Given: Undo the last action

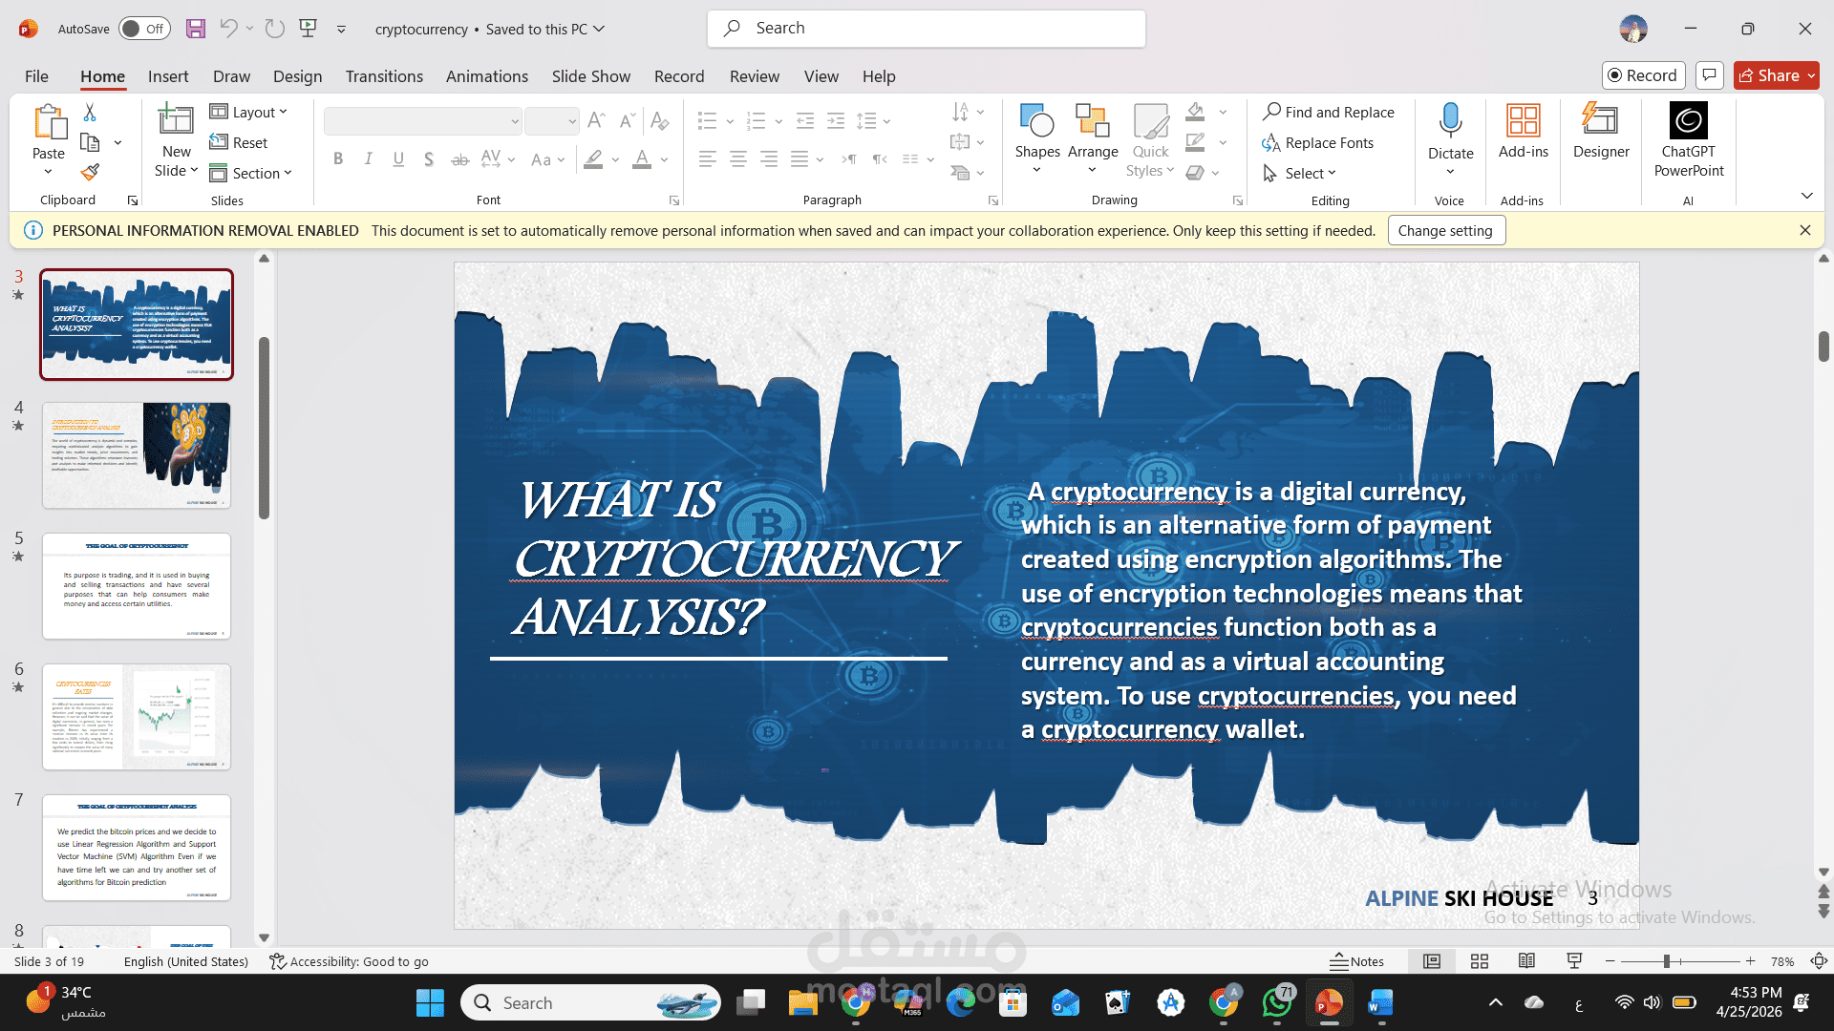Looking at the screenshot, I should point(228,29).
